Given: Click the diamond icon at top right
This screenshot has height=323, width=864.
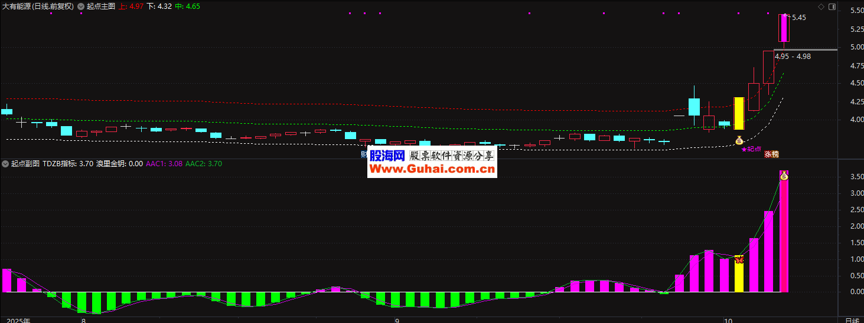Looking at the screenshot, I should tap(821, 6).
